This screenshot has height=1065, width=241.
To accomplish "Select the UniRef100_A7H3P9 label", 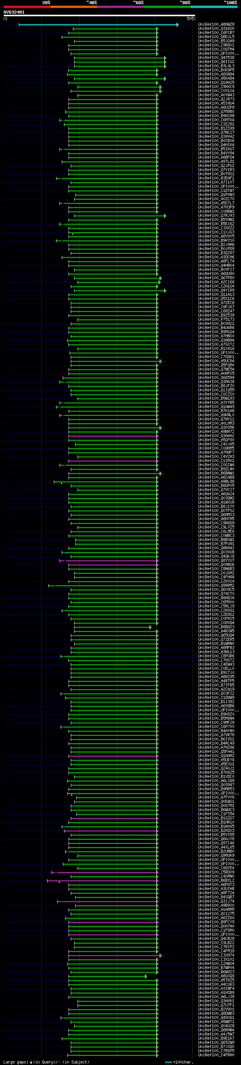I will (216, 207).
